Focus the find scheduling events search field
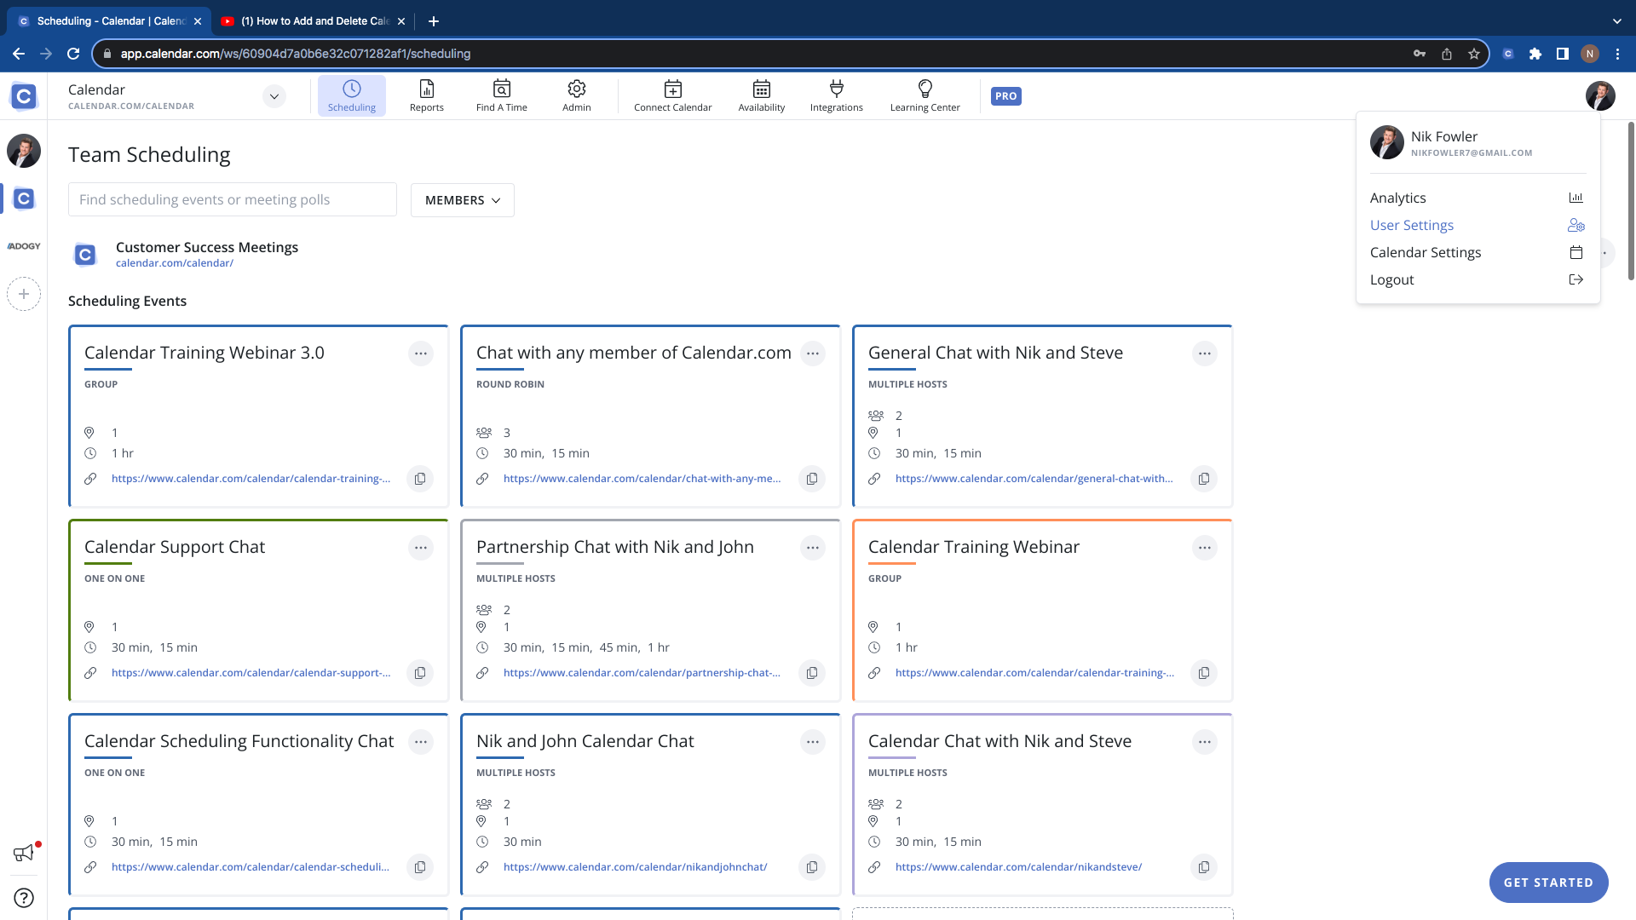Screen dimensions: 1636x920 232,199
